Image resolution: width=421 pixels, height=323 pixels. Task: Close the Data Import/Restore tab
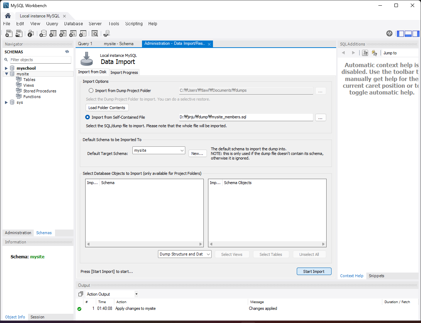(x=209, y=44)
